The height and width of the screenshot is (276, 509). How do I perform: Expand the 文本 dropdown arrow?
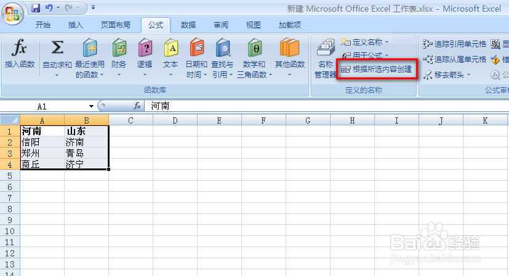(170, 75)
